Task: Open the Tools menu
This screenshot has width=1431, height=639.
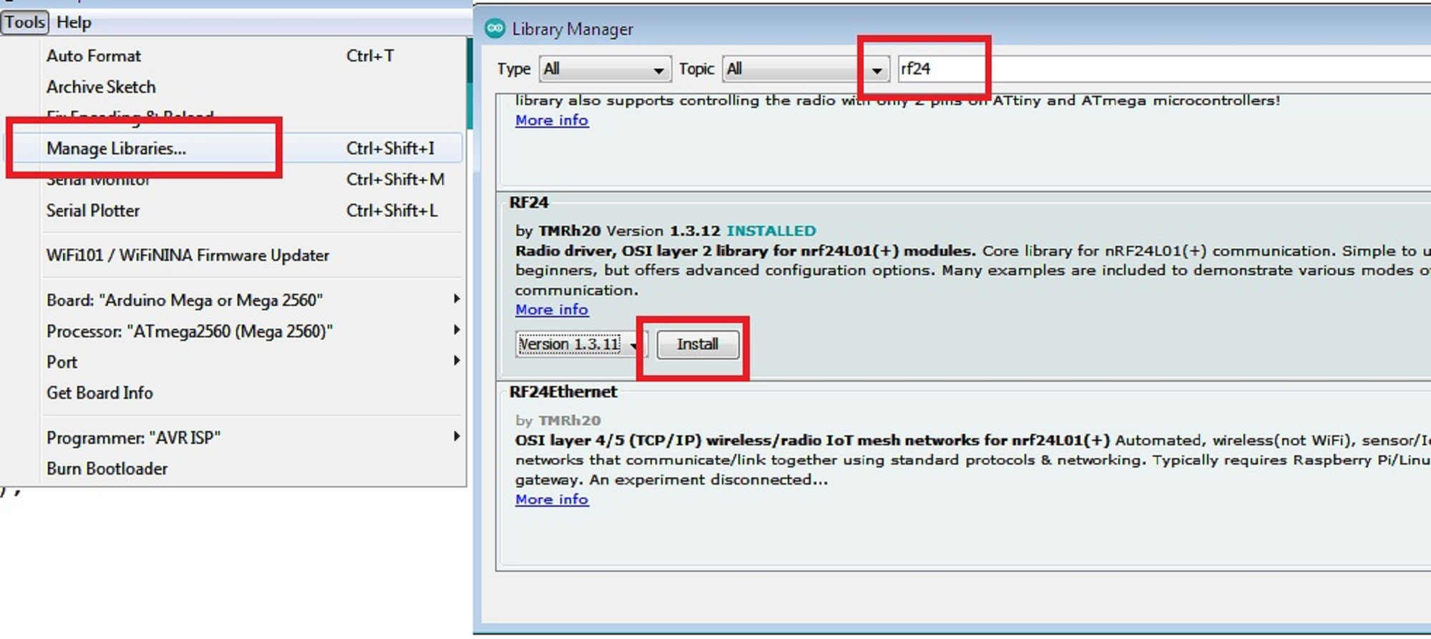Action: click(x=25, y=22)
